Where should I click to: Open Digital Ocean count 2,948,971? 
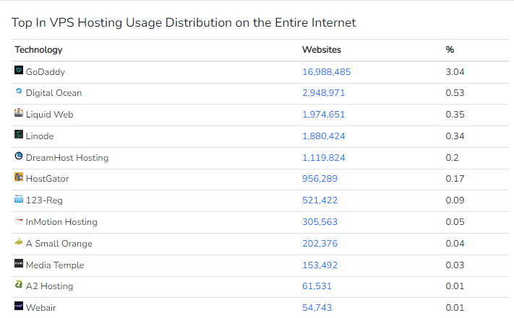[x=323, y=93]
